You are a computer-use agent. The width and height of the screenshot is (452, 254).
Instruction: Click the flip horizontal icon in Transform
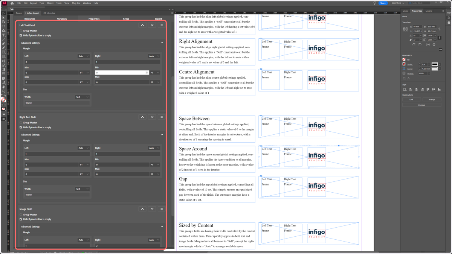pyautogui.click(x=428, y=44)
